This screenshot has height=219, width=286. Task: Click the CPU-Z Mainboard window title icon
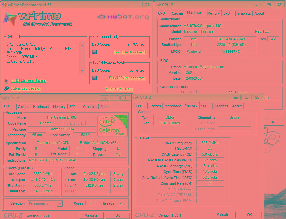coord(158,5)
